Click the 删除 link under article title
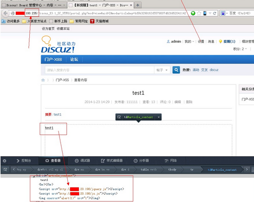 tap(189, 102)
